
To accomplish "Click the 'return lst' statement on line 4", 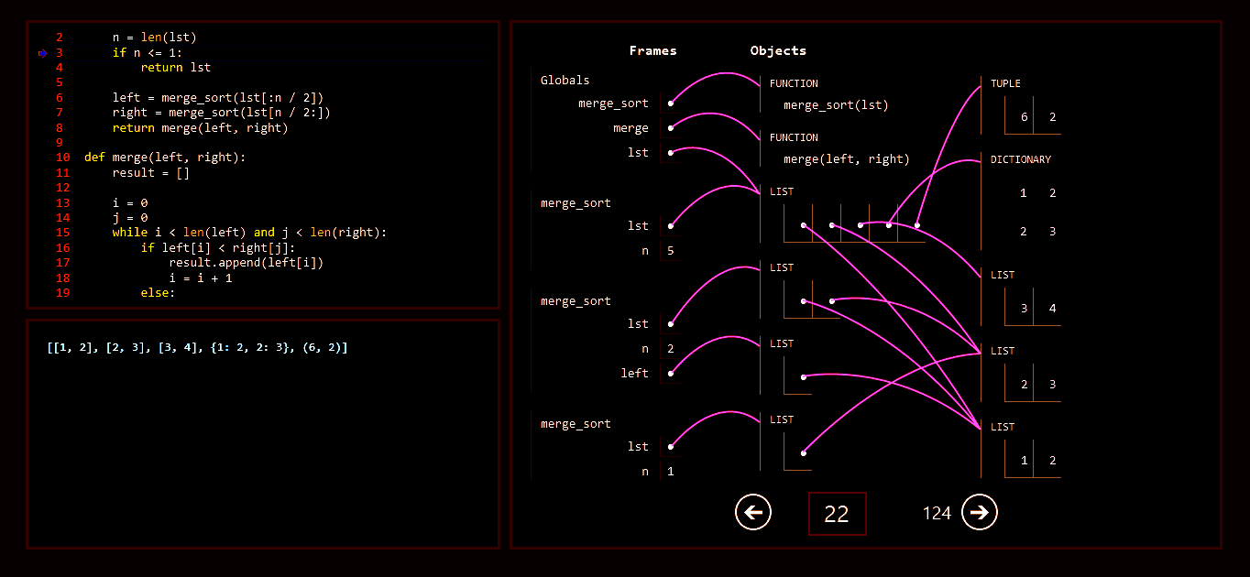I will pyautogui.click(x=175, y=68).
